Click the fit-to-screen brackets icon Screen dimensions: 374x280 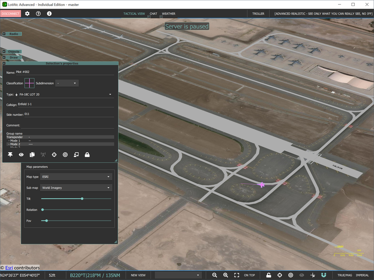click(237, 275)
